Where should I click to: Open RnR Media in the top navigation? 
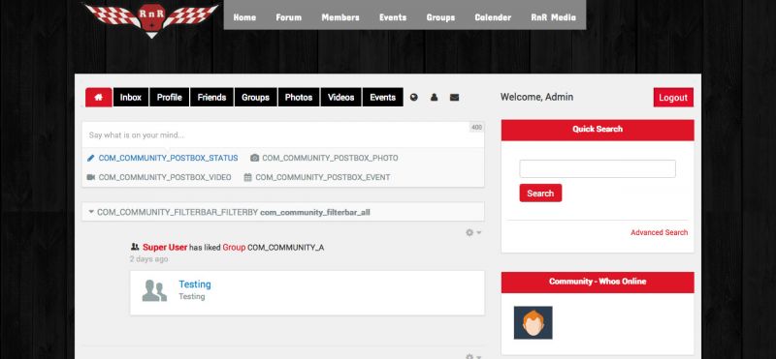(553, 17)
